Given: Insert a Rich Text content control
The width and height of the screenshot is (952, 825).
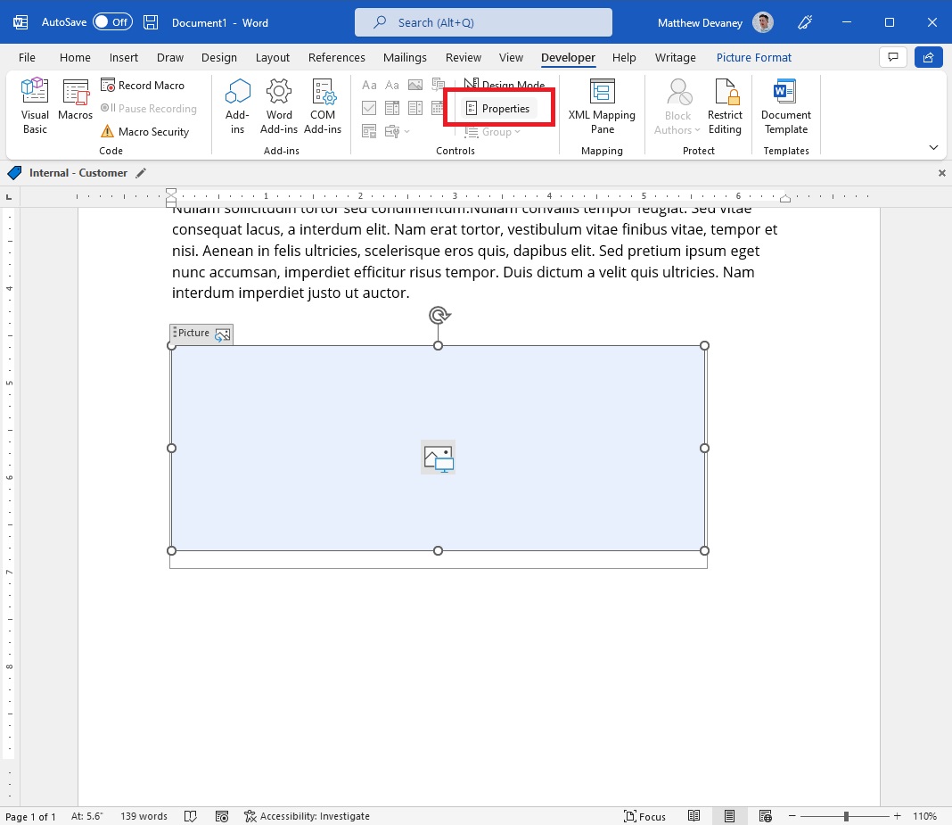Looking at the screenshot, I should tap(369, 85).
